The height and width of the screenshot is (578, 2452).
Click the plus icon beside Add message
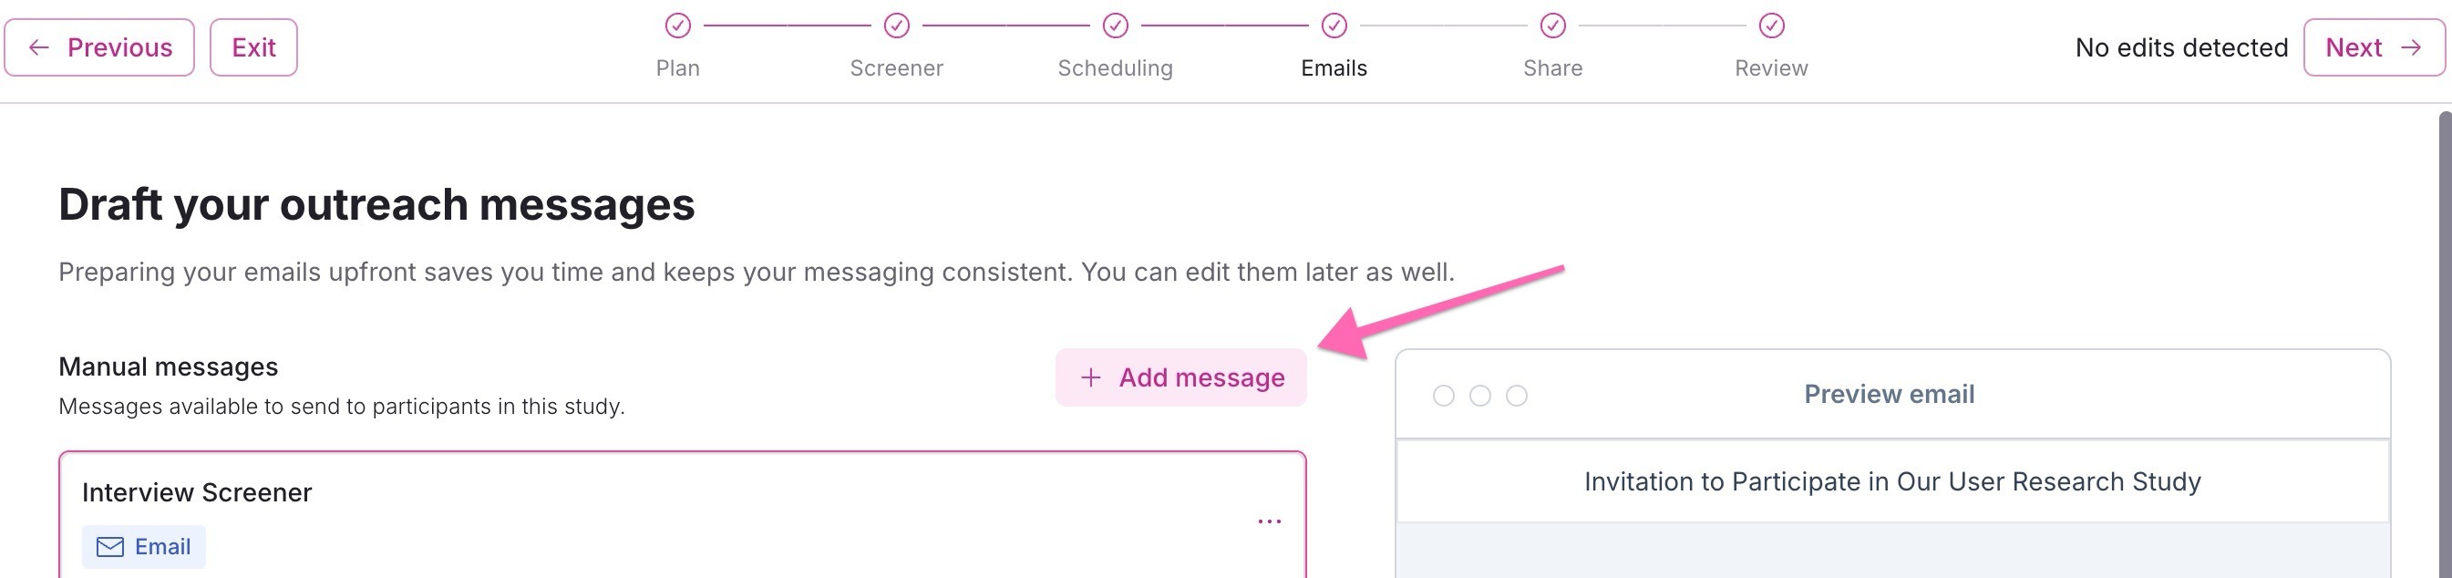1091,378
